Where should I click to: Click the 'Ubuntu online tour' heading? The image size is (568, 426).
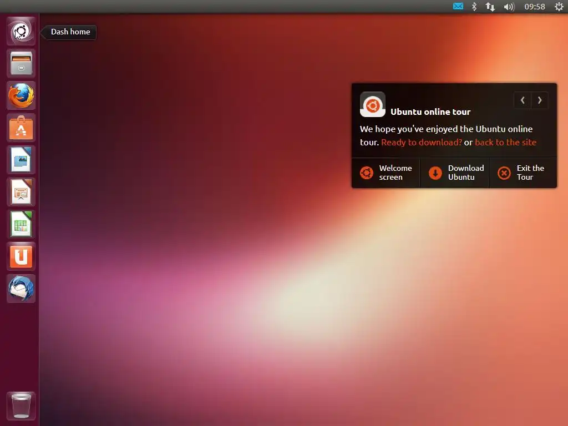pyautogui.click(x=430, y=112)
